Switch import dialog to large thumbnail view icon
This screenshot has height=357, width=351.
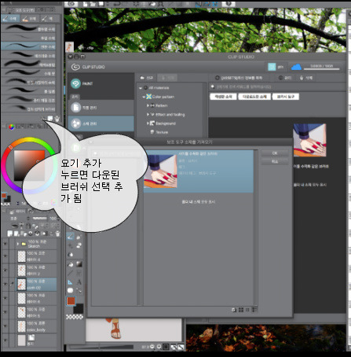pos(241,310)
